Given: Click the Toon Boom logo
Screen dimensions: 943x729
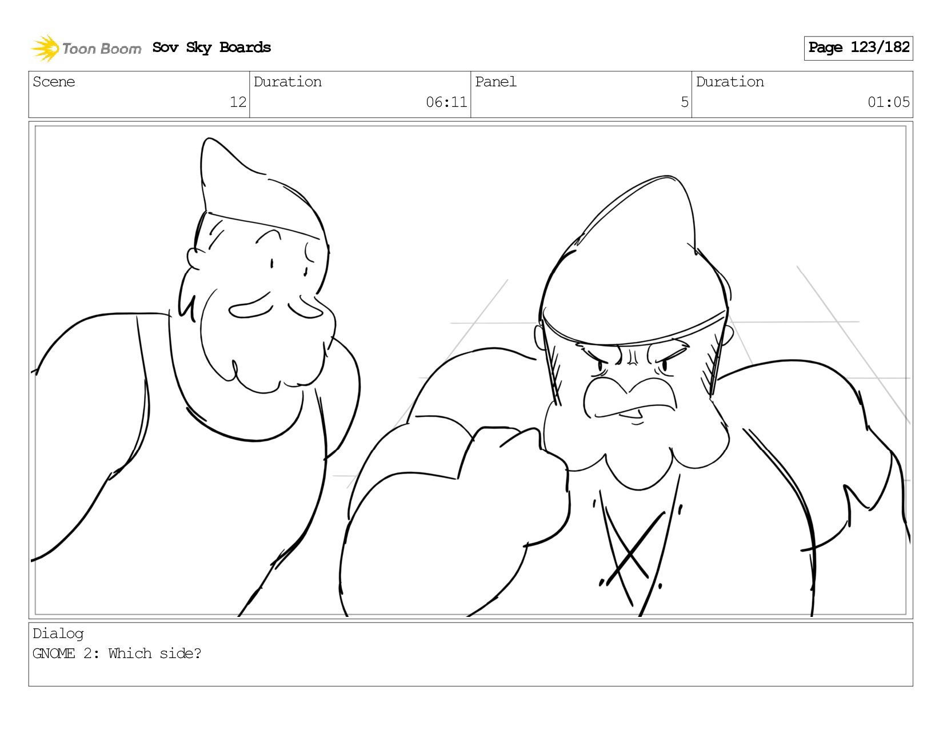Looking at the screenshot, I should (x=86, y=48).
